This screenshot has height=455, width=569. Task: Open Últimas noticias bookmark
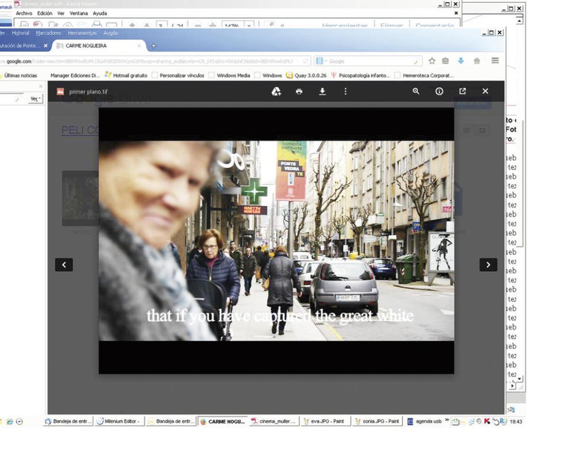(19, 75)
